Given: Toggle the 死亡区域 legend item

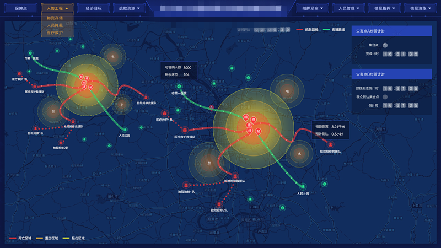Looking at the screenshot, I should tap(19, 239).
